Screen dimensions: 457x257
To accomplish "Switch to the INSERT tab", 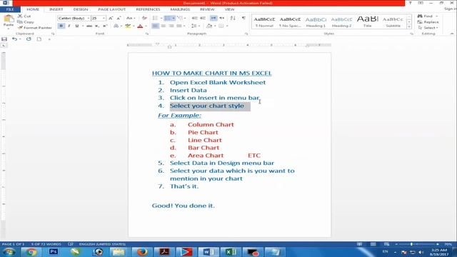I will tap(56, 9).
